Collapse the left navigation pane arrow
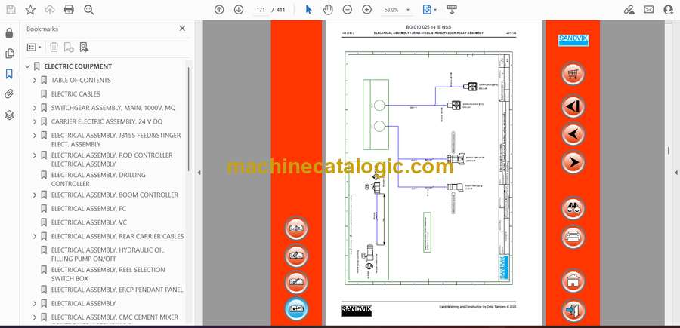Image resolution: width=680 pixels, height=328 pixels. point(199,172)
